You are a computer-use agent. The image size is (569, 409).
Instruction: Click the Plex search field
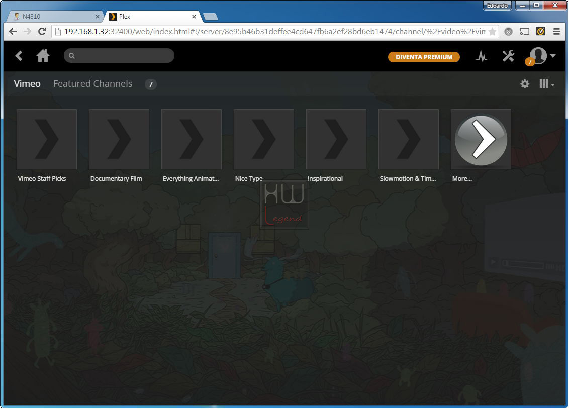(x=119, y=55)
